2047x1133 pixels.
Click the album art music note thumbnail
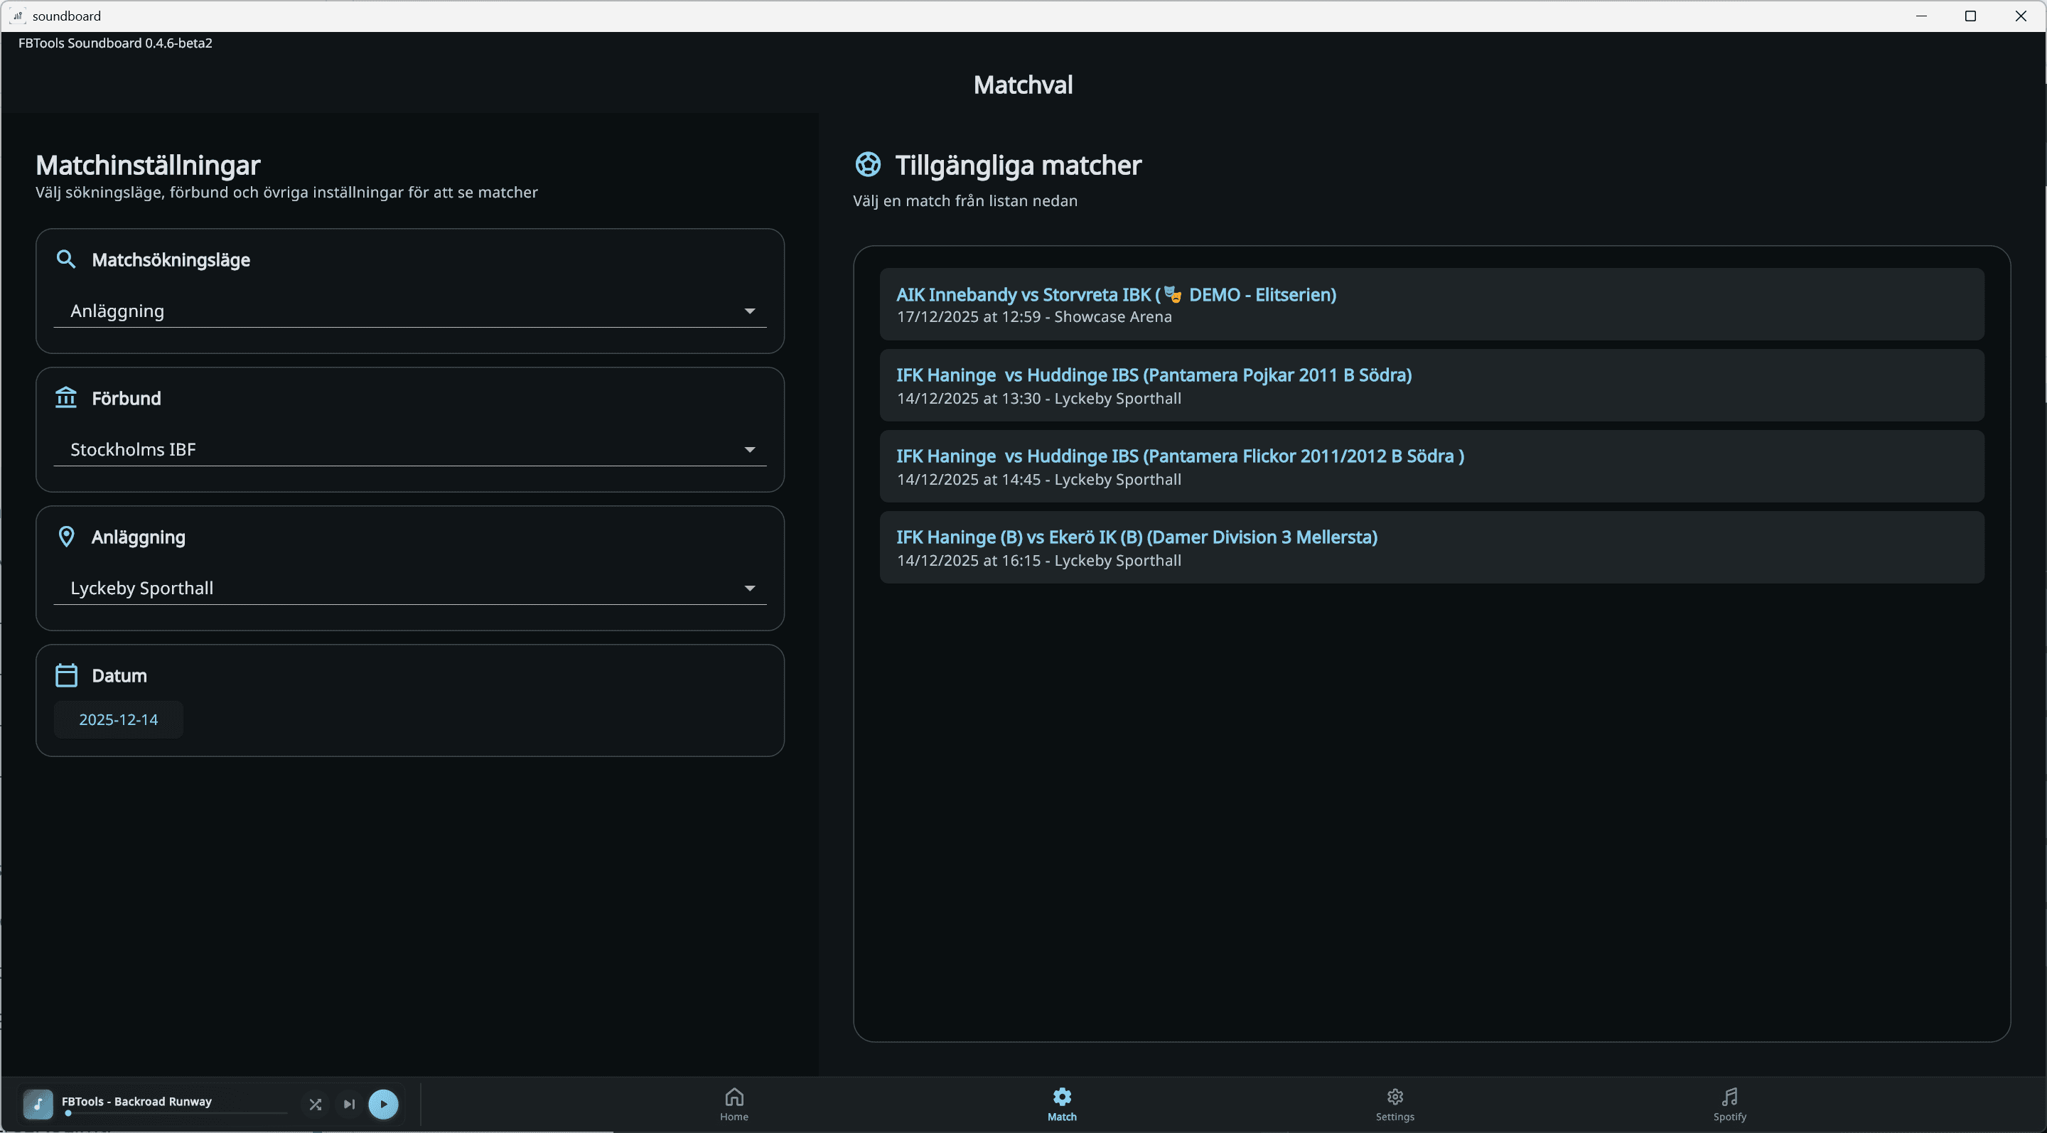(38, 1104)
